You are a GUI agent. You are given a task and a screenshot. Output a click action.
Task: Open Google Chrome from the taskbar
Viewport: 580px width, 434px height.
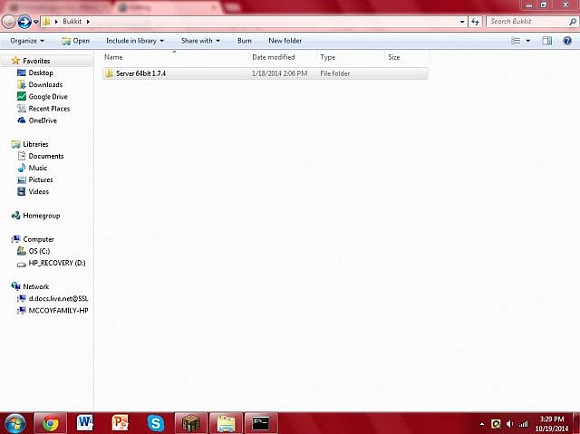[x=50, y=422]
